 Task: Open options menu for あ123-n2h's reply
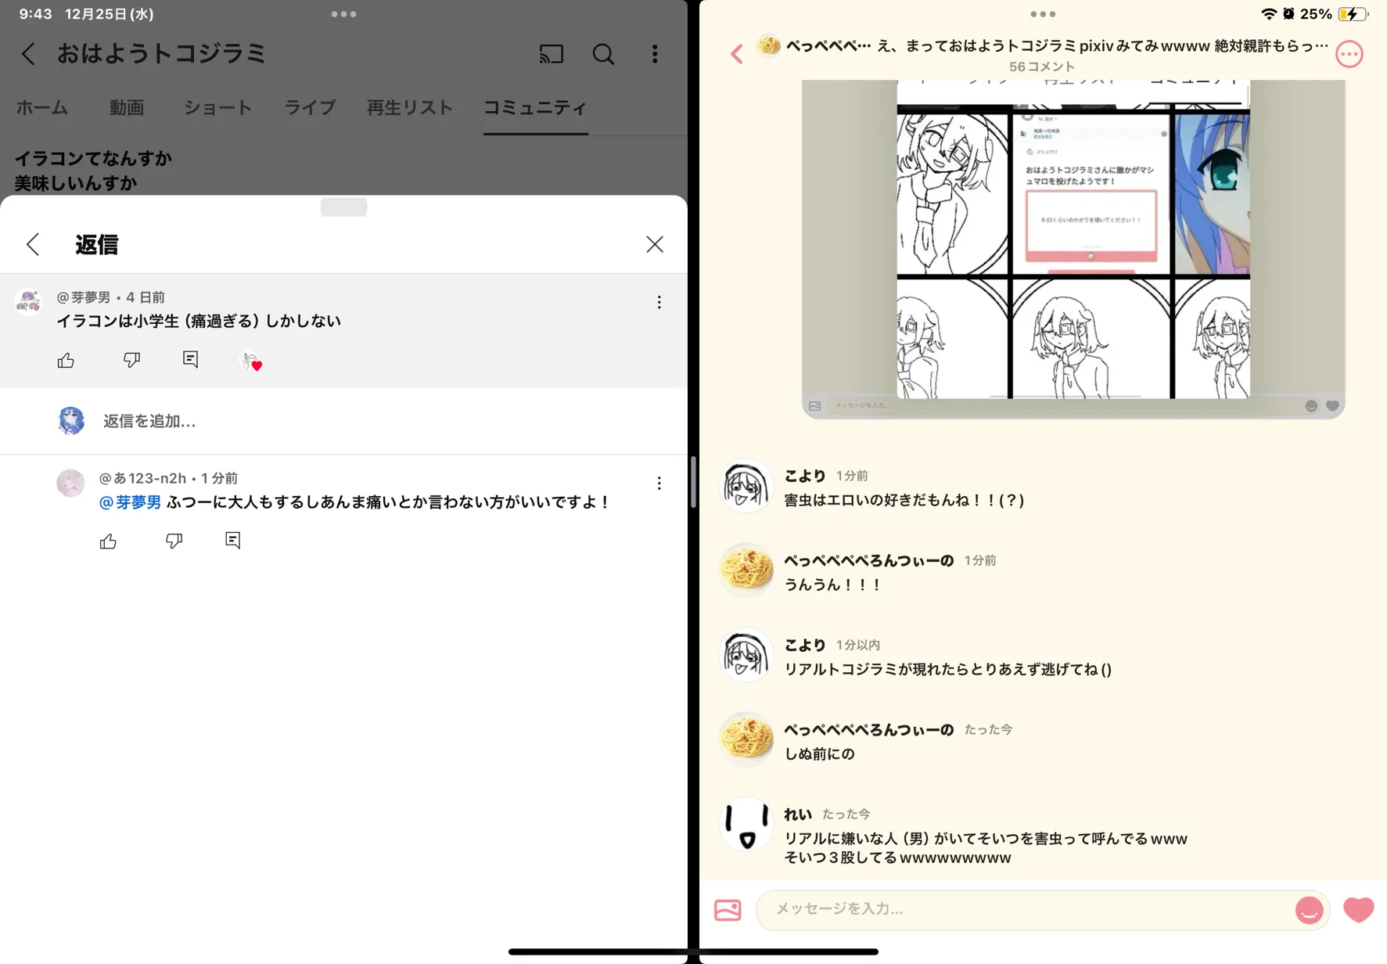[x=659, y=484]
